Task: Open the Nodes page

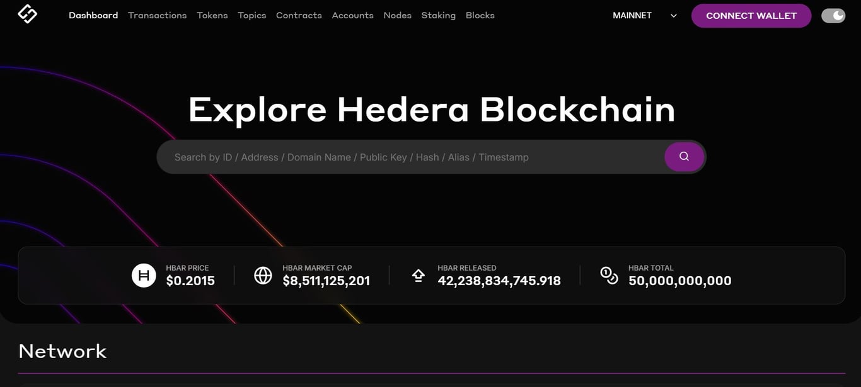Action: [x=397, y=15]
